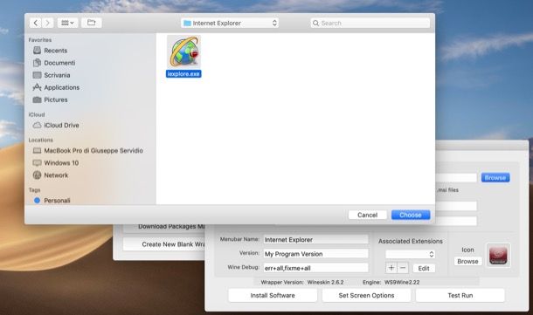533x315 pixels.
Task: Click the blue Browse button in Wineskin
Action: [x=495, y=177]
